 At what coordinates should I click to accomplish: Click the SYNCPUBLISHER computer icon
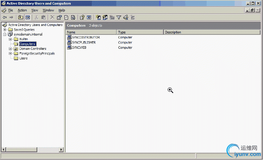69,42
